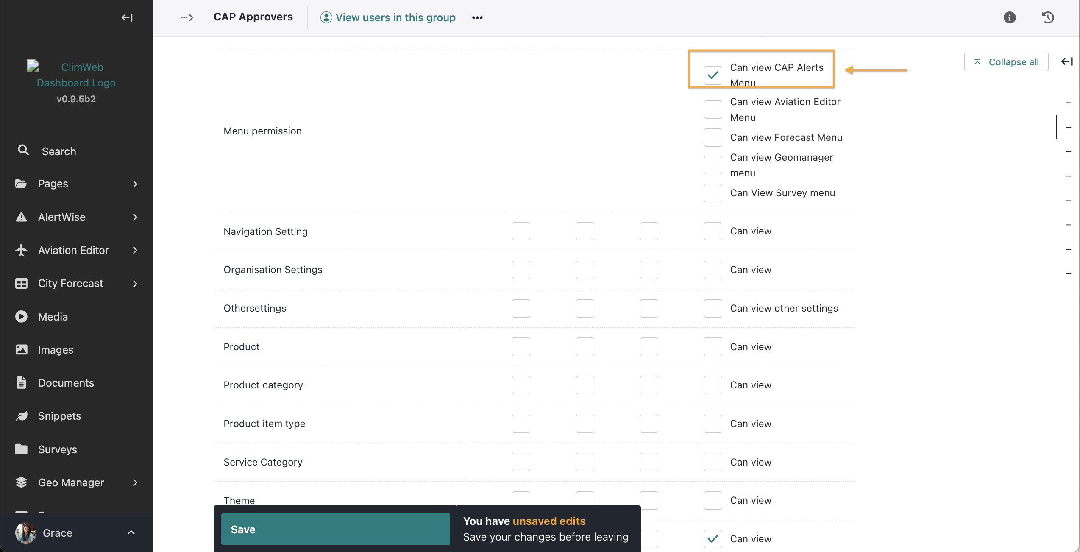Open Images in the sidebar
This screenshot has height=552, width=1080.
tap(76, 350)
